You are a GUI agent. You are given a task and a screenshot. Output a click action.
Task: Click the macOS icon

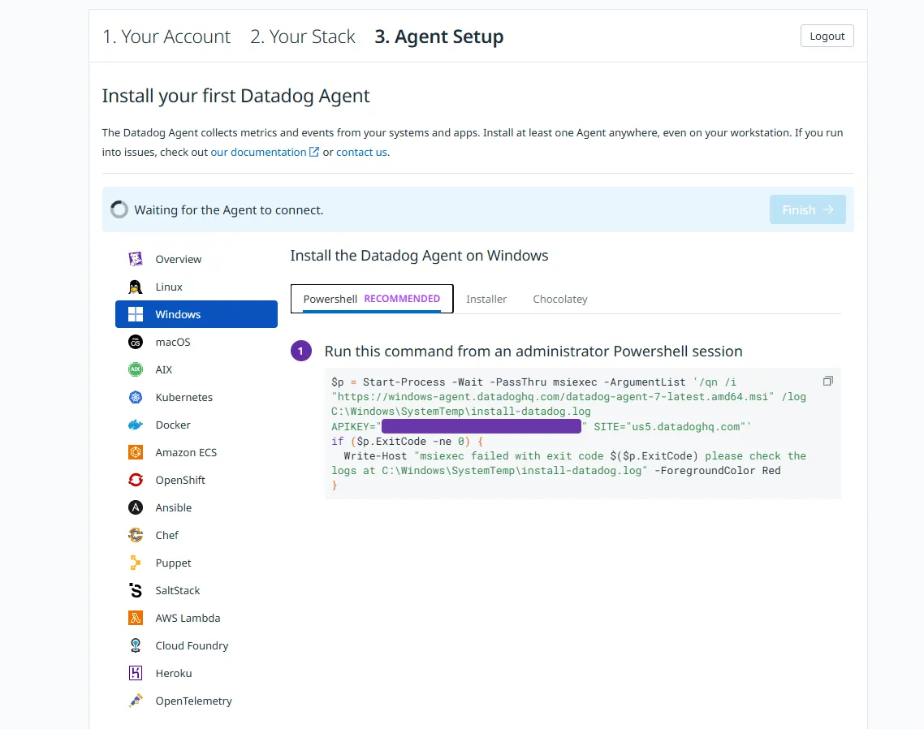pos(136,342)
